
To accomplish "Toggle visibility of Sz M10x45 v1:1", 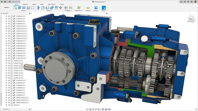I will (x=9, y=41).
